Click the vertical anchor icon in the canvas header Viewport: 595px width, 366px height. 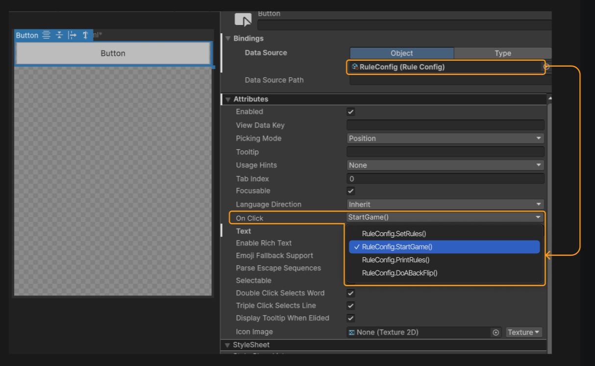pos(85,35)
